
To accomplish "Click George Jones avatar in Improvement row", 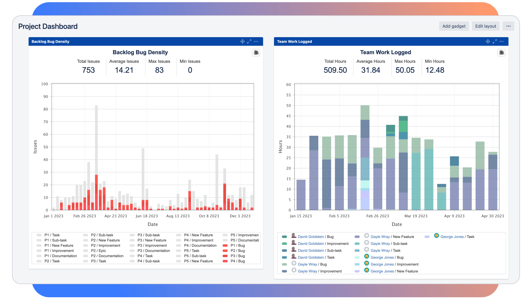I will 366,263.
